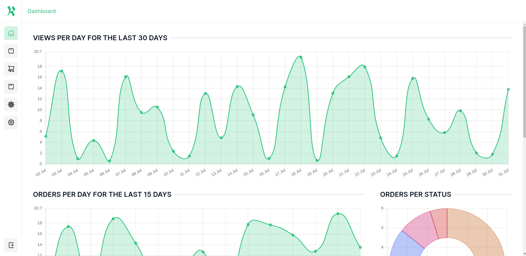This screenshot has width=526, height=256.
Task: Click the '16 Jul' axis label
Action: (264, 172)
